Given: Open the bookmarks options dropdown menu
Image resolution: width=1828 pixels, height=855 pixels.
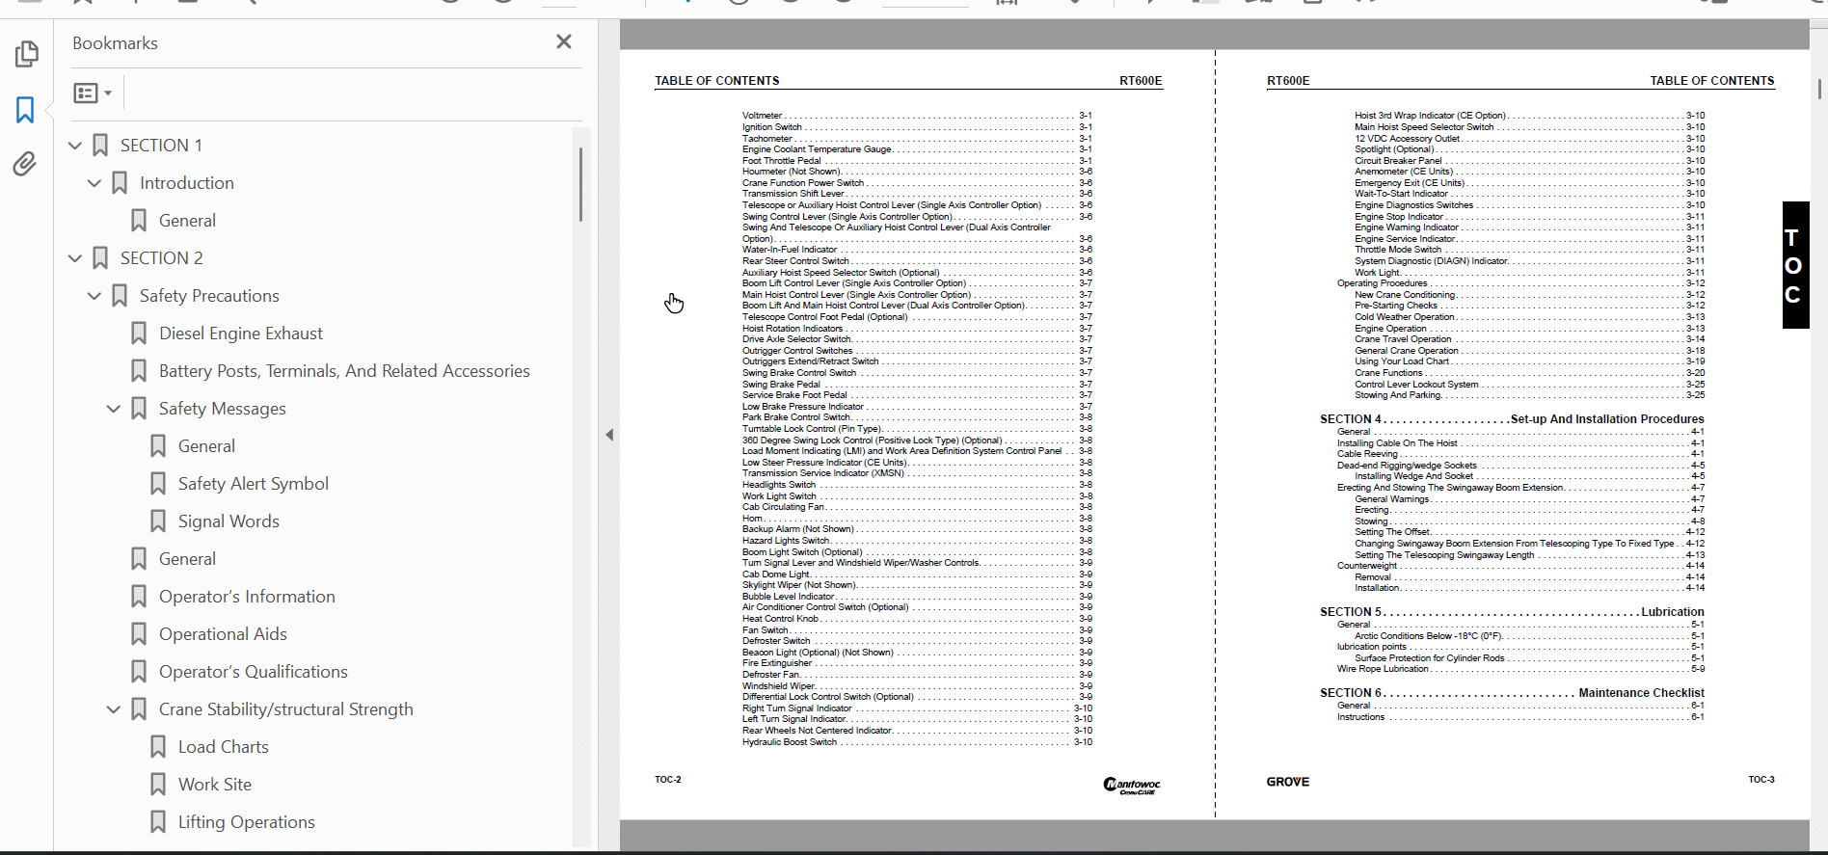Looking at the screenshot, I should pyautogui.click(x=94, y=94).
